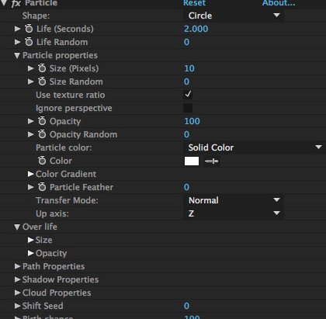Toggle the Particle Feather stopwatch
The width and height of the screenshot is (326, 319).
click(x=42, y=187)
